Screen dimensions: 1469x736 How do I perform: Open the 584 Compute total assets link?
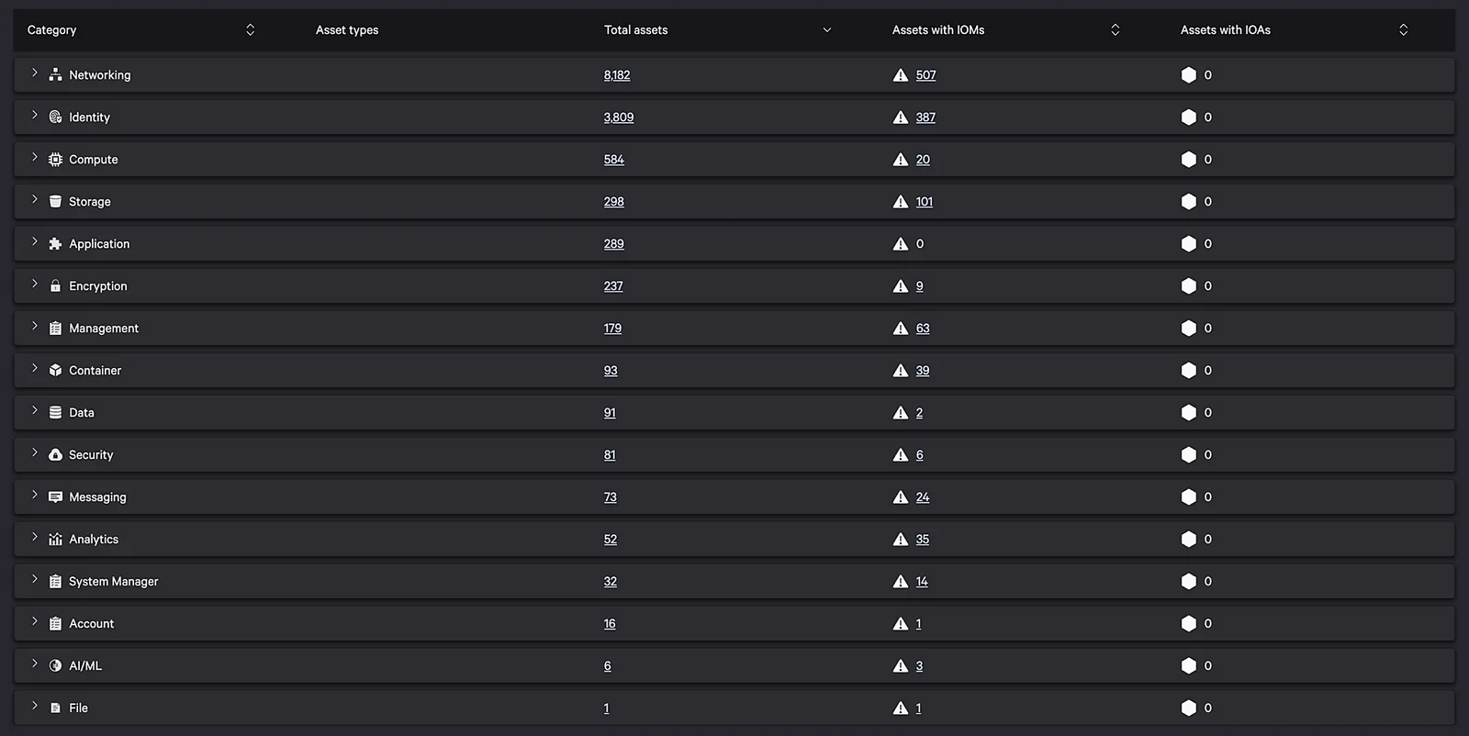(x=614, y=160)
